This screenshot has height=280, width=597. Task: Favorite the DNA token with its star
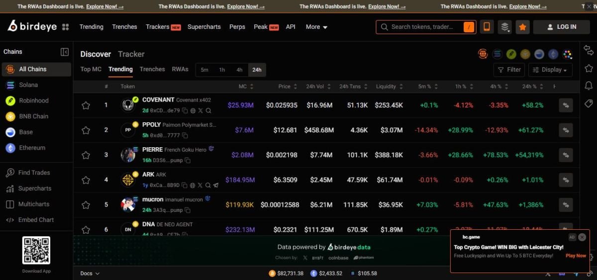tap(86, 230)
